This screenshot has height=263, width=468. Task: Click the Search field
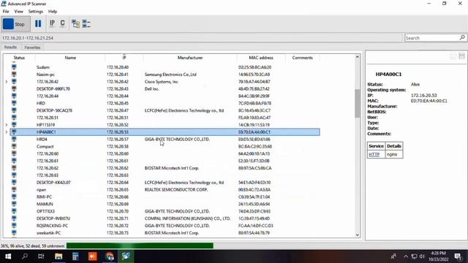pyautogui.click(x=431, y=38)
